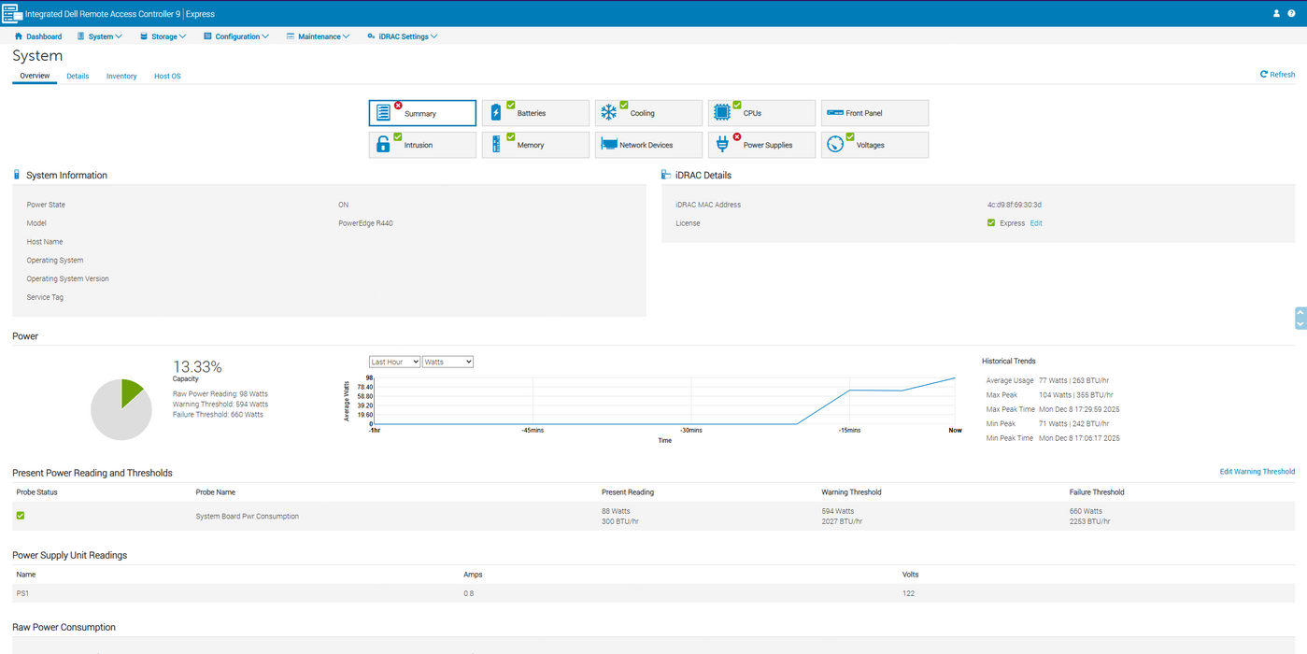Click the Intrusion padlock tile

point(422,145)
